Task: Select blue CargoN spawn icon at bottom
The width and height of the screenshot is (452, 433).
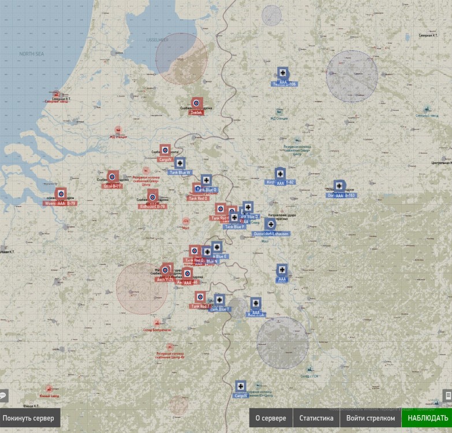Action: point(240,386)
